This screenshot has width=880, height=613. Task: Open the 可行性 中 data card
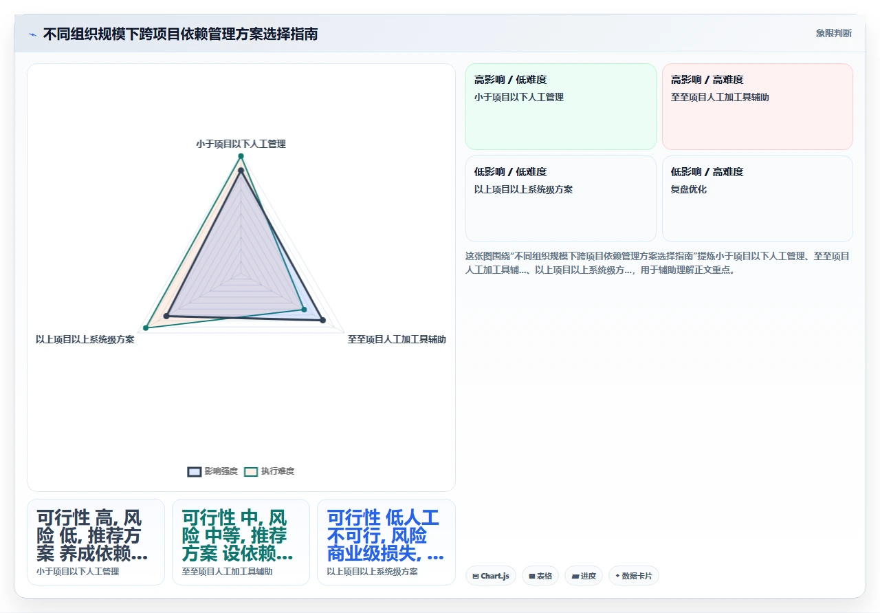(241, 542)
